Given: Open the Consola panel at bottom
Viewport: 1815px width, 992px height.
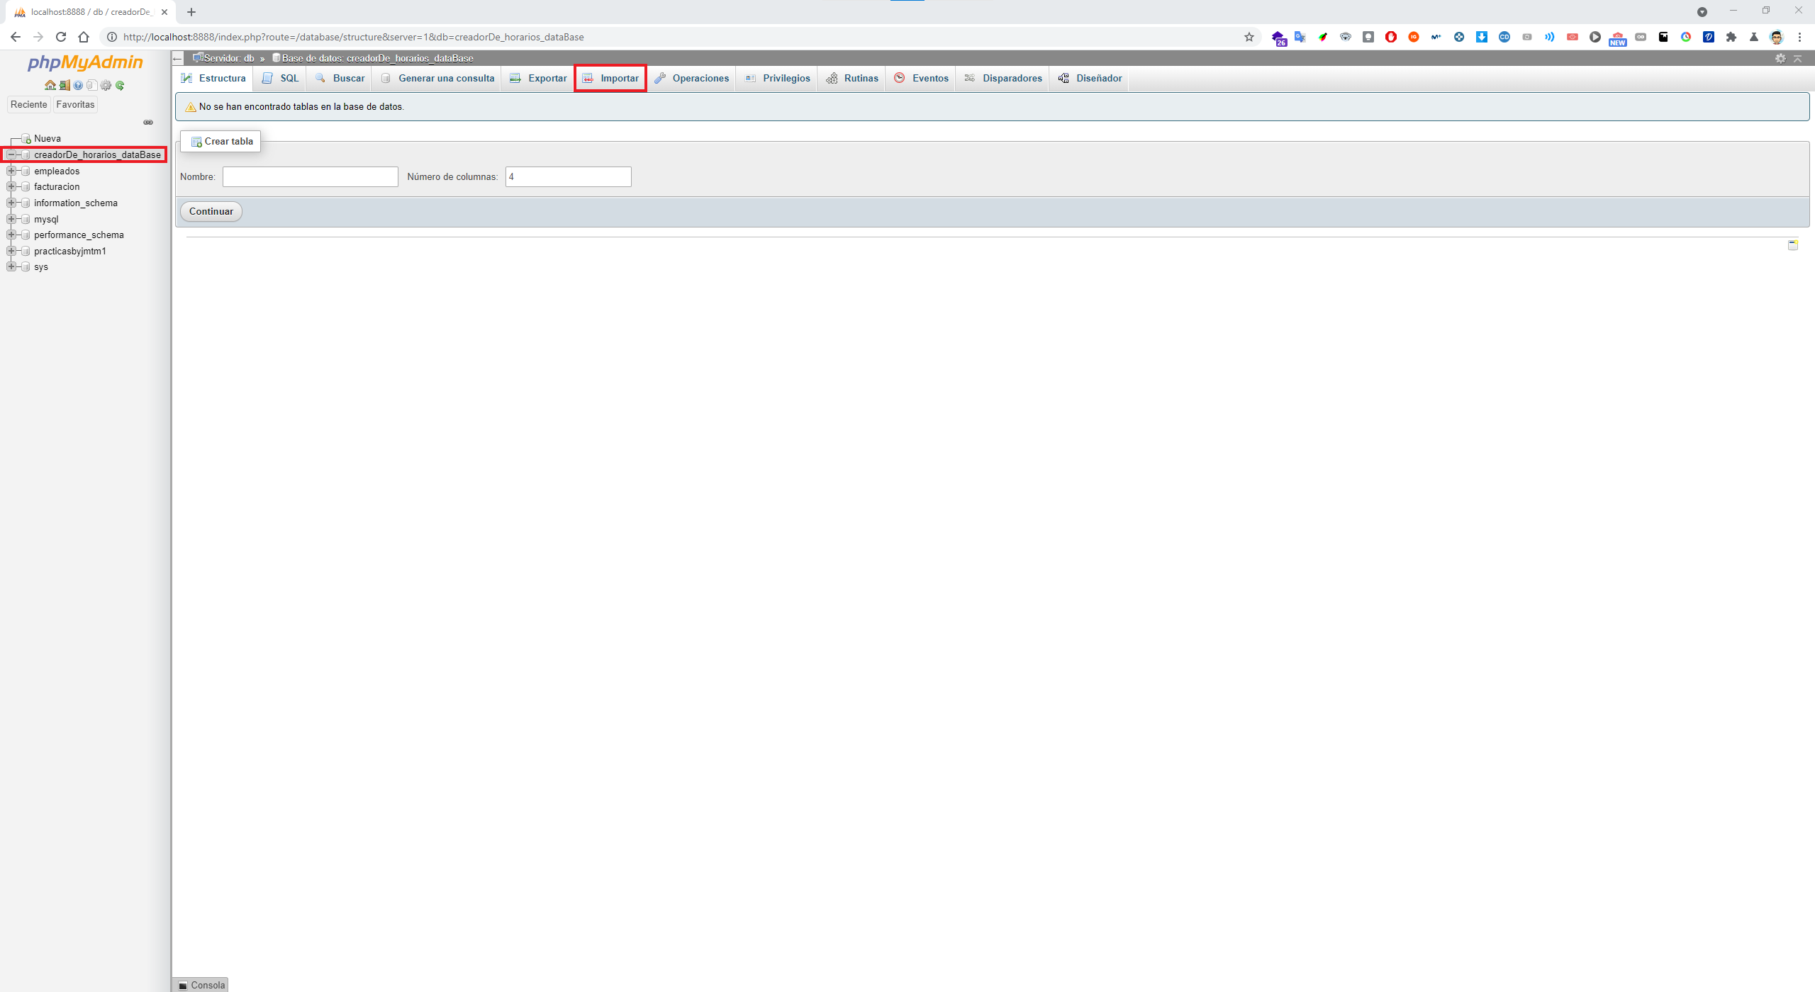Looking at the screenshot, I should pos(201,985).
